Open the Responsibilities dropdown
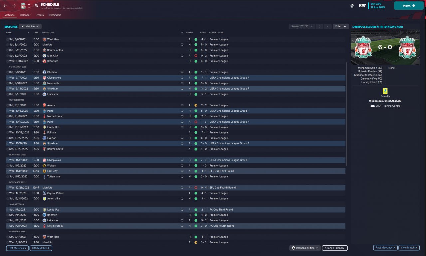This screenshot has width=426, height=256. [x=305, y=248]
